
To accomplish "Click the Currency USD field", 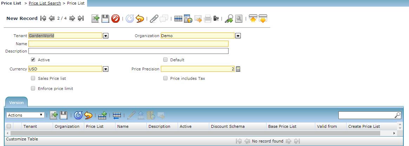I will point(65,69).
